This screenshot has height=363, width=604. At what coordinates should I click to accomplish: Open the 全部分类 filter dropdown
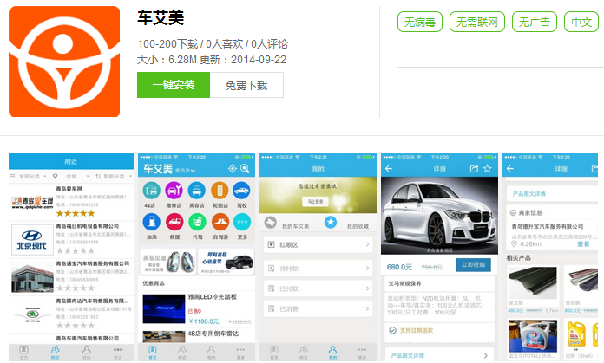pyautogui.click(x=28, y=176)
